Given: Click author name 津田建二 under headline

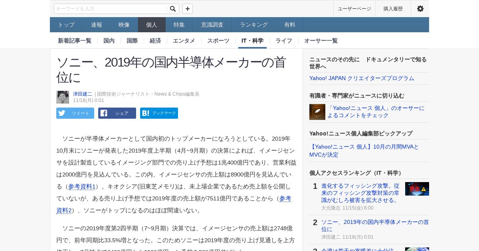Looking at the screenshot, I should click(83, 94).
